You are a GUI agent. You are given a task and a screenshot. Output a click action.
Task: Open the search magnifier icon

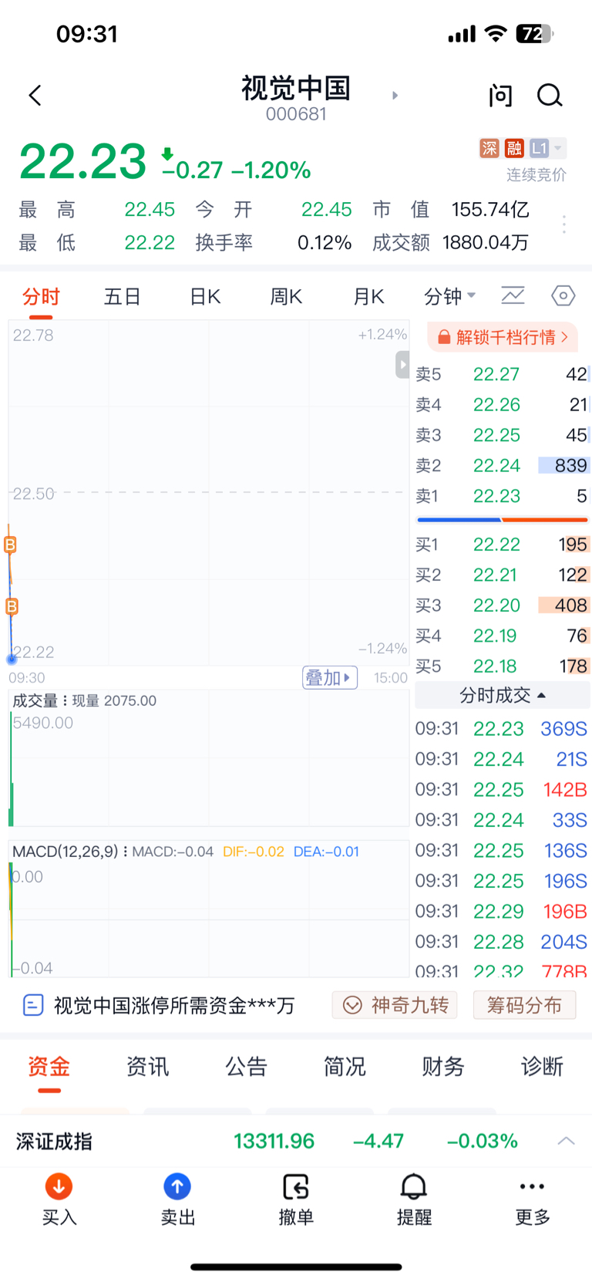[550, 96]
